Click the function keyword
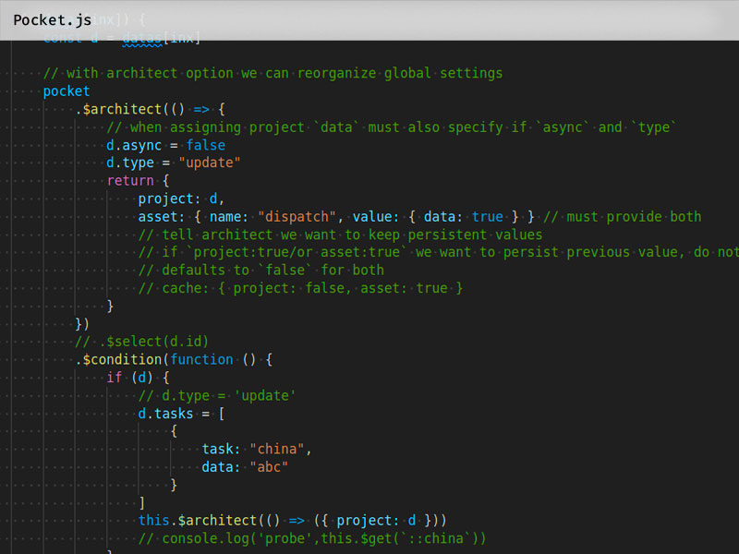The height and width of the screenshot is (554, 739). coord(201,359)
